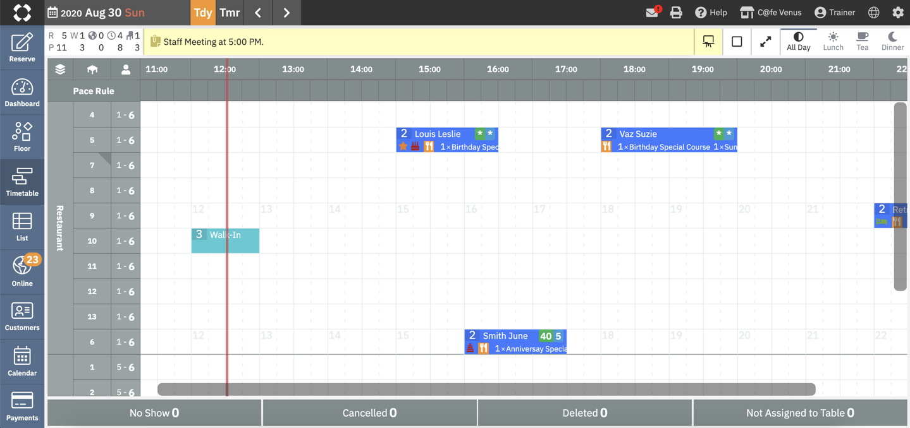Select table 13 row header
The image size is (910, 428).
point(92,317)
